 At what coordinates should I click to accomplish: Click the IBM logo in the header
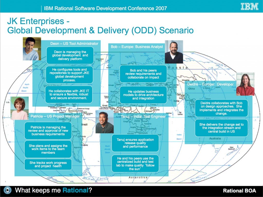click(x=249, y=6)
